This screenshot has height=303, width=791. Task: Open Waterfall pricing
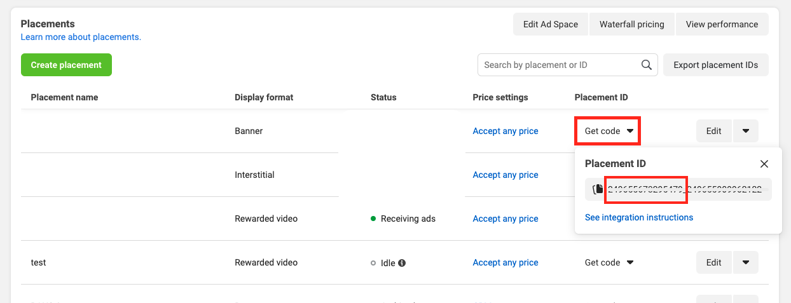point(631,24)
